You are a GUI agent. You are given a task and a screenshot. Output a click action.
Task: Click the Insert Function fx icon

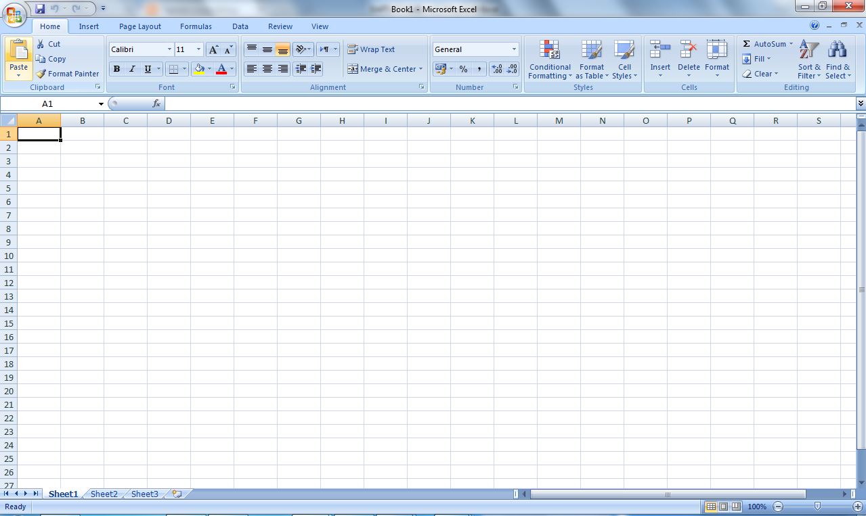[156, 103]
